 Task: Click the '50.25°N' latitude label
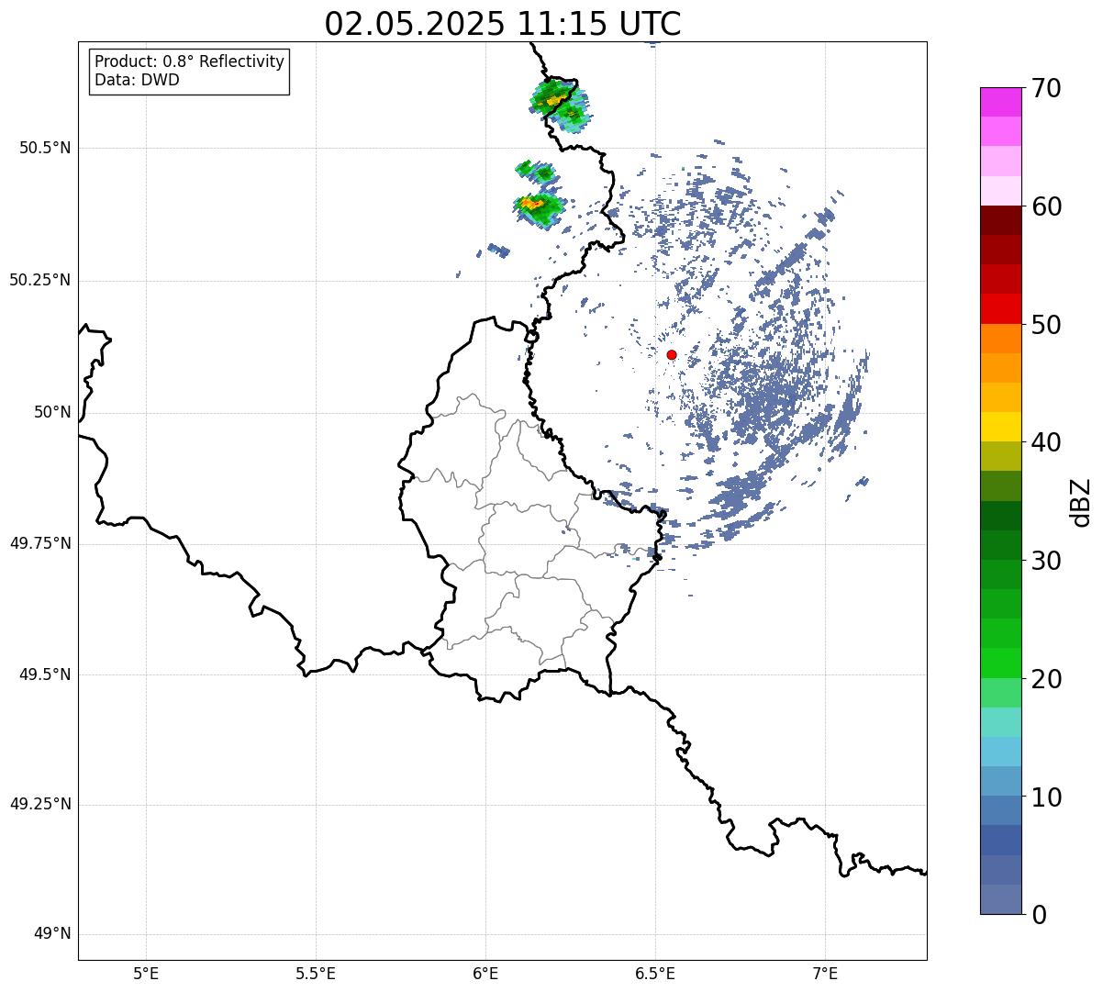tap(40, 280)
